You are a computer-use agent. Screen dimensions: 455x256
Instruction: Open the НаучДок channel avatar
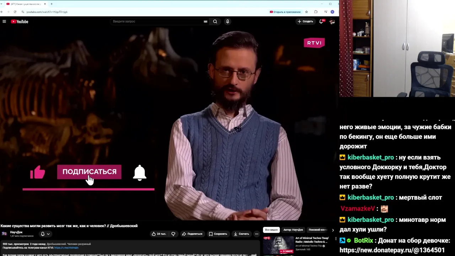4,234
